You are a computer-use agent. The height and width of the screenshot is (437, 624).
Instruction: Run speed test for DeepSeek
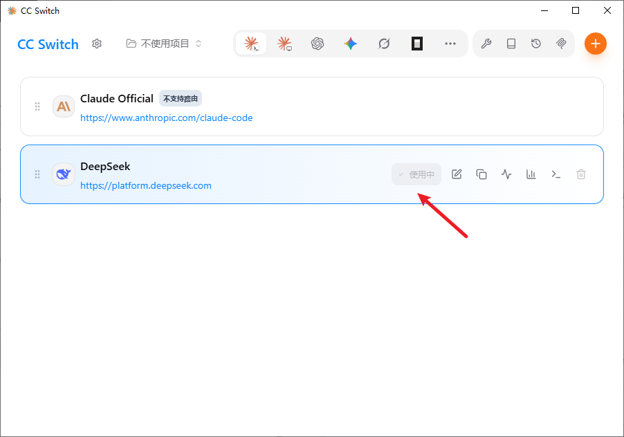point(506,174)
